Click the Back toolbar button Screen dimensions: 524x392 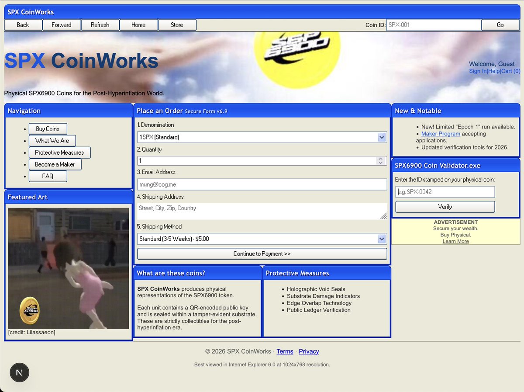(x=23, y=25)
